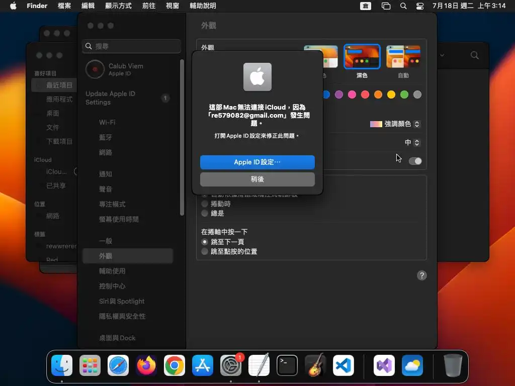Open the weather cloud app in Dock
The height and width of the screenshot is (386, 515).
[x=412, y=365]
